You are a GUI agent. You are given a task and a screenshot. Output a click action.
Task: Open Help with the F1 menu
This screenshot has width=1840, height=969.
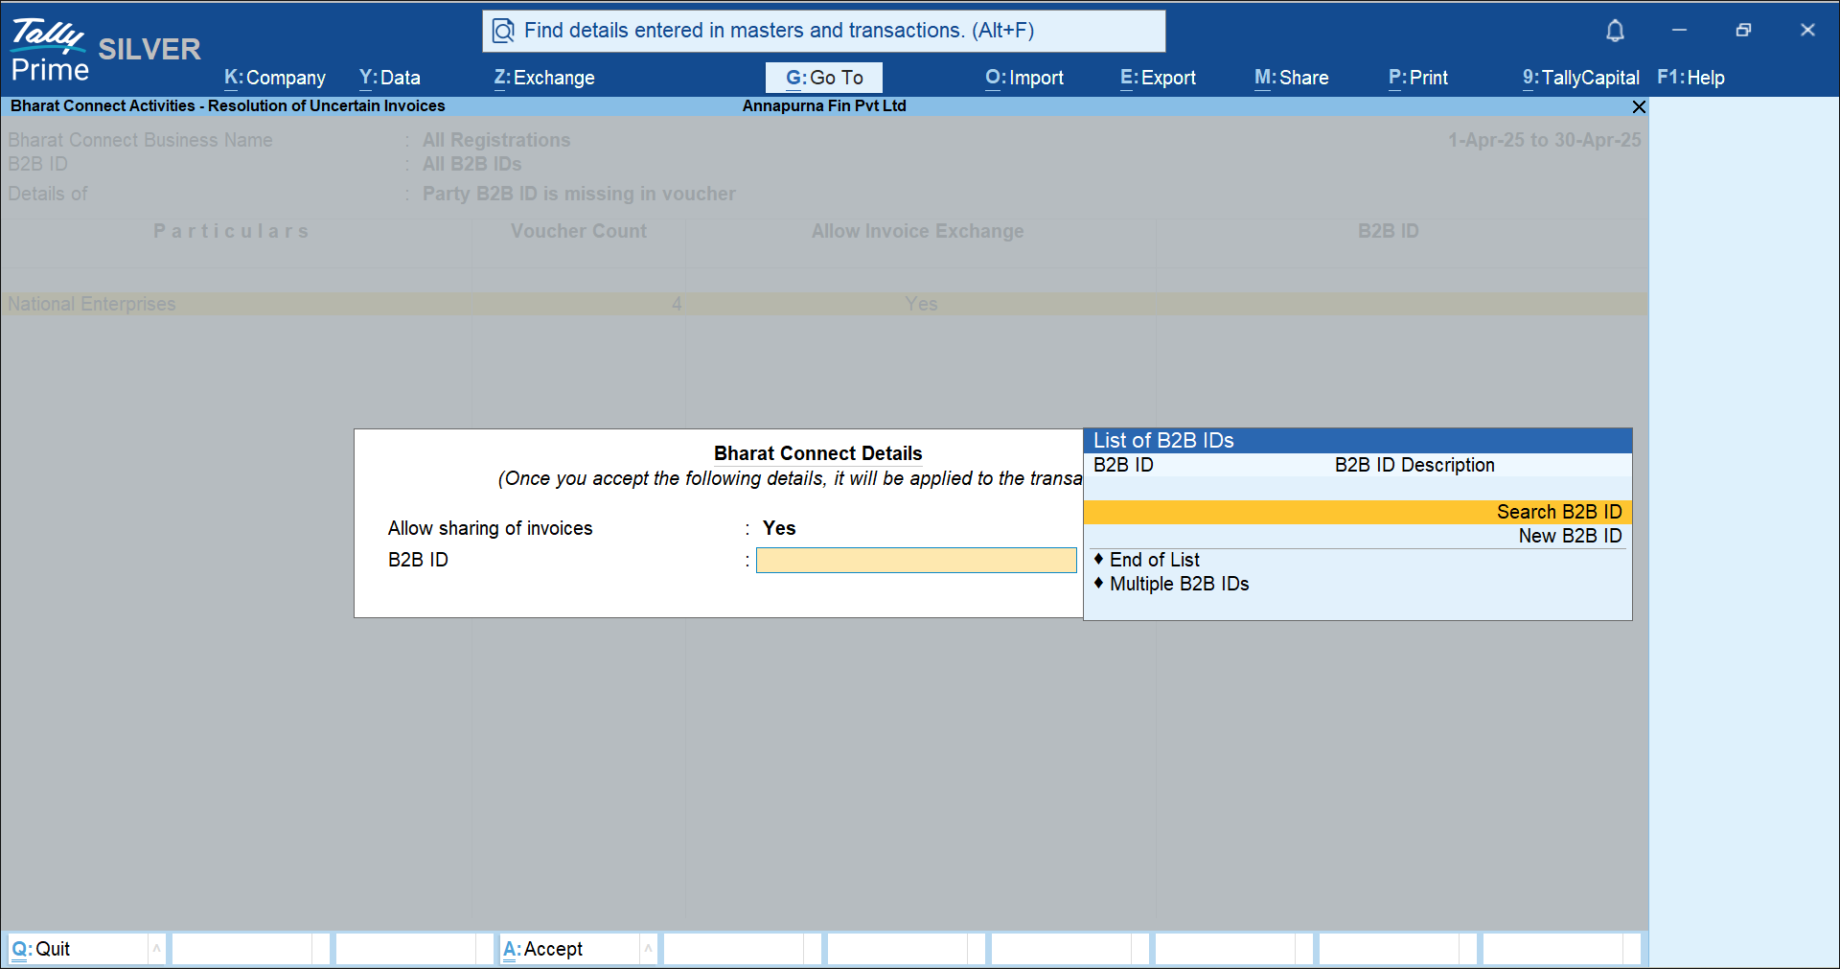[1690, 78]
